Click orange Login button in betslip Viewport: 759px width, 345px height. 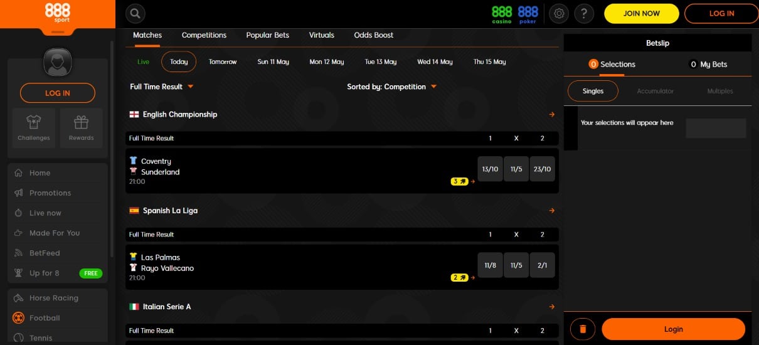(x=673, y=329)
